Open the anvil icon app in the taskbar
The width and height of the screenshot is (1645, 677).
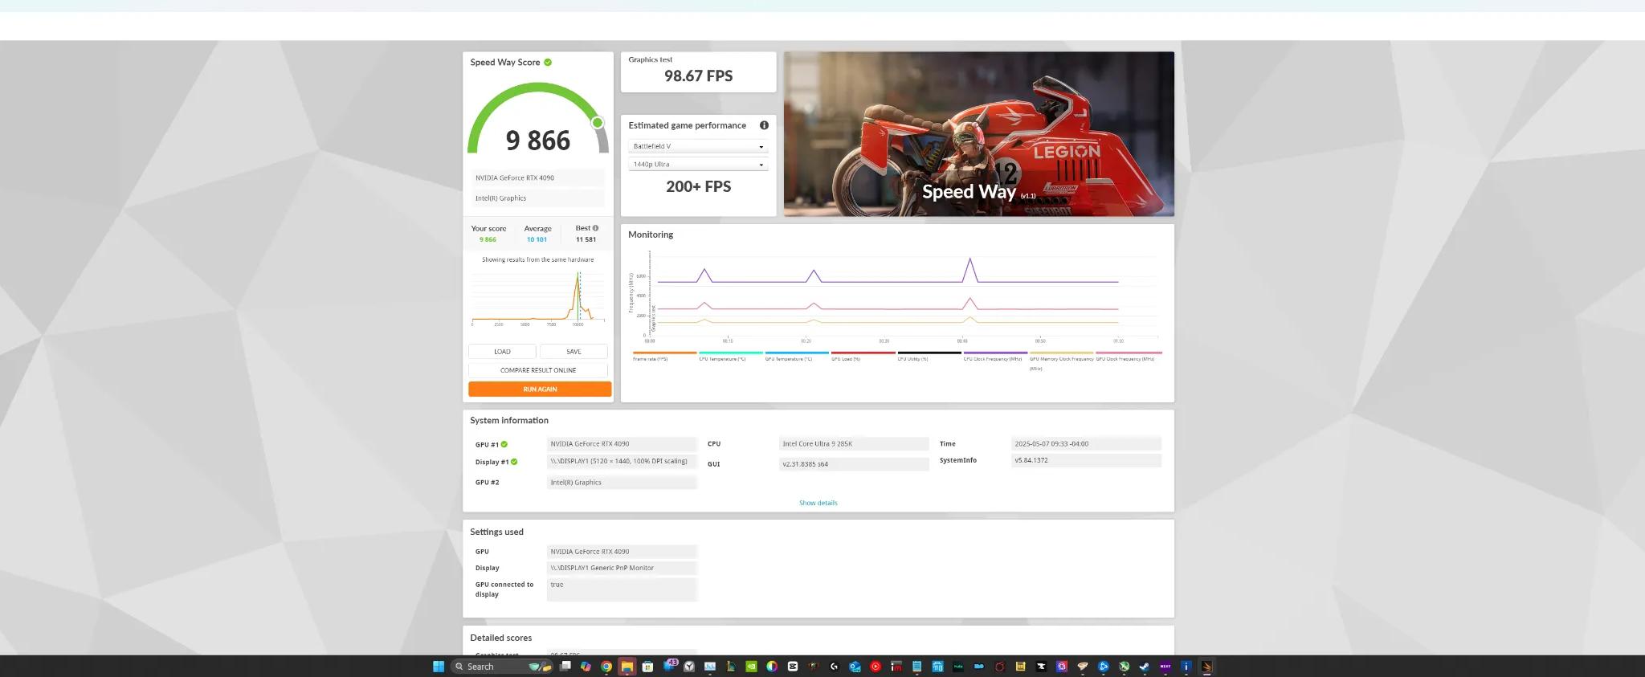(1041, 667)
